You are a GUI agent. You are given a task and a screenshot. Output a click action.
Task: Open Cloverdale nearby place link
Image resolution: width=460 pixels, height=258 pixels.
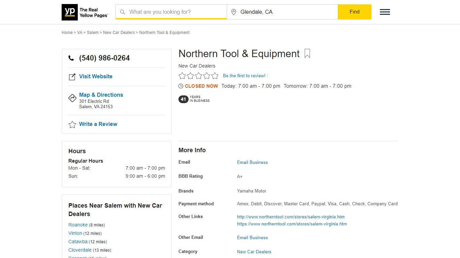pyautogui.click(x=80, y=250)
